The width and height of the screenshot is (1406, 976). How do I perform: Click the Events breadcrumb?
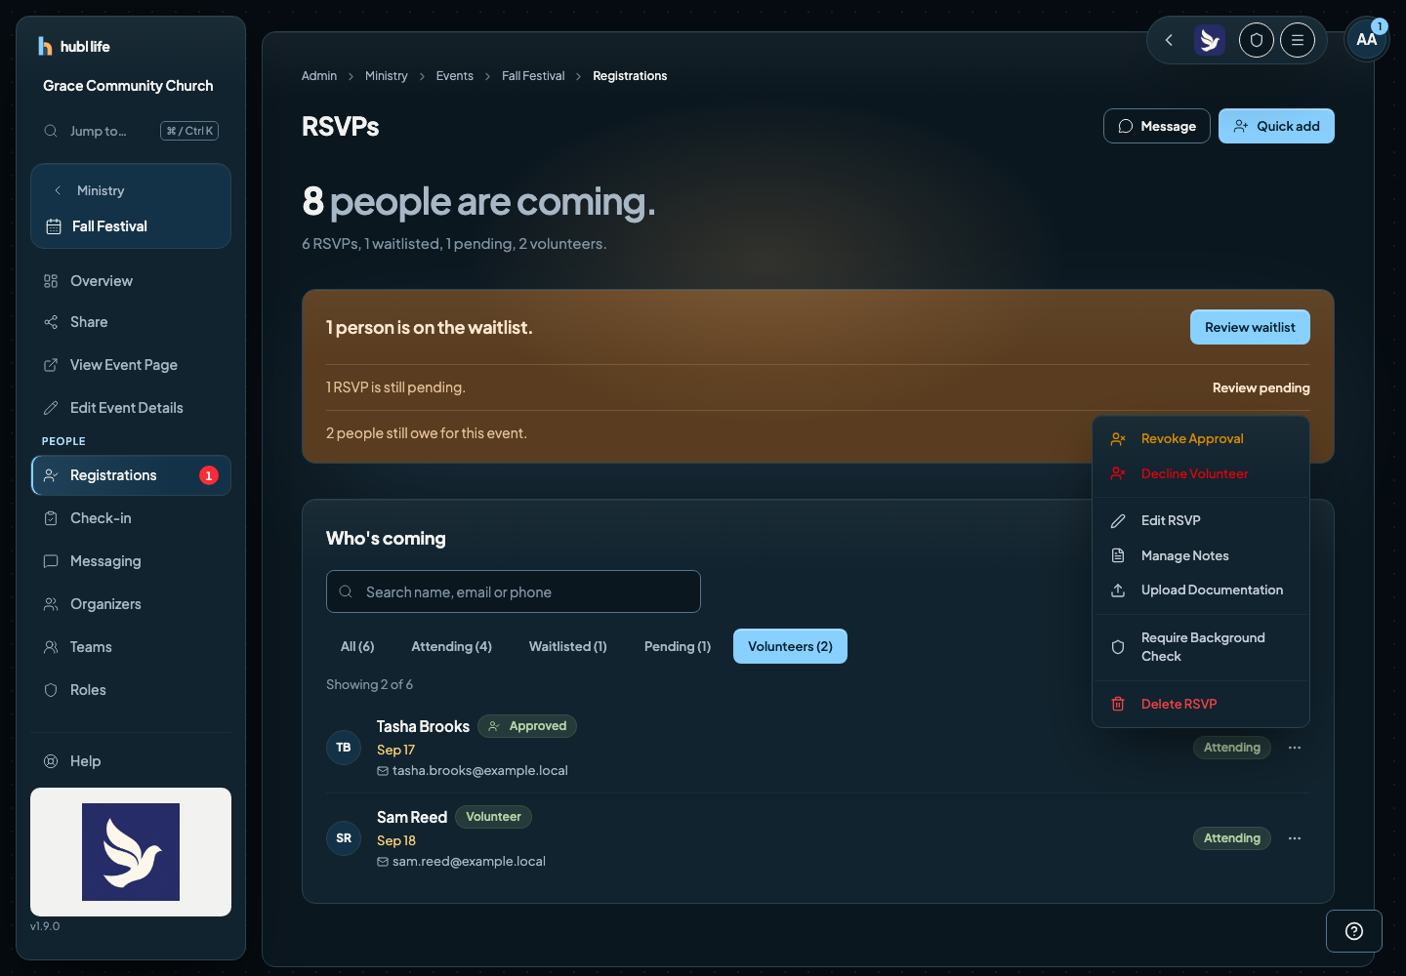coord(455,76)
